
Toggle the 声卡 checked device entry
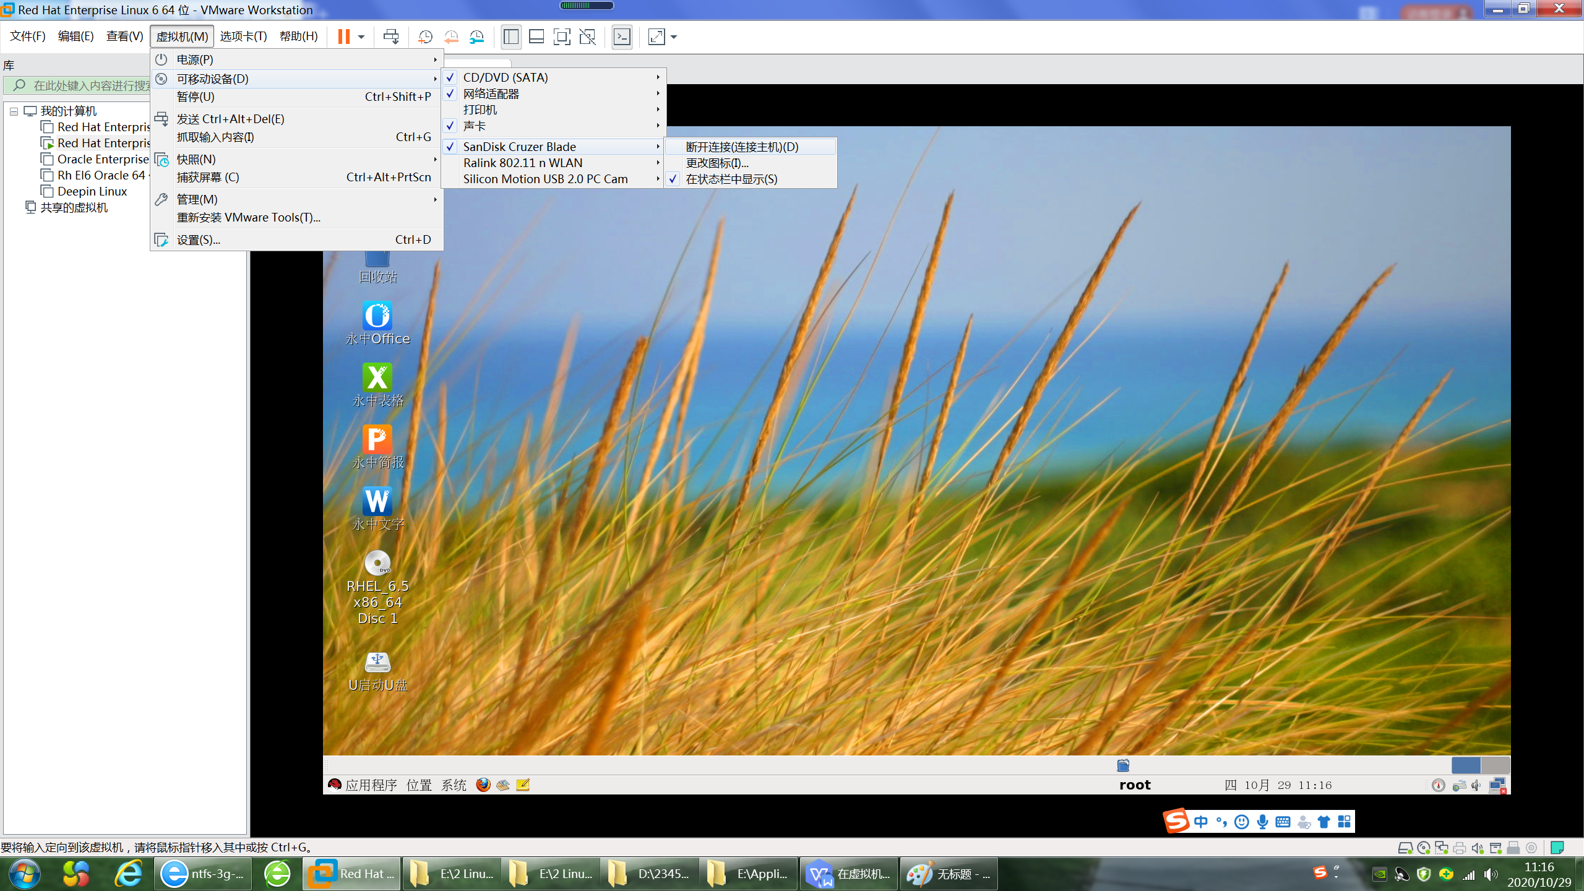coord(475,126)
